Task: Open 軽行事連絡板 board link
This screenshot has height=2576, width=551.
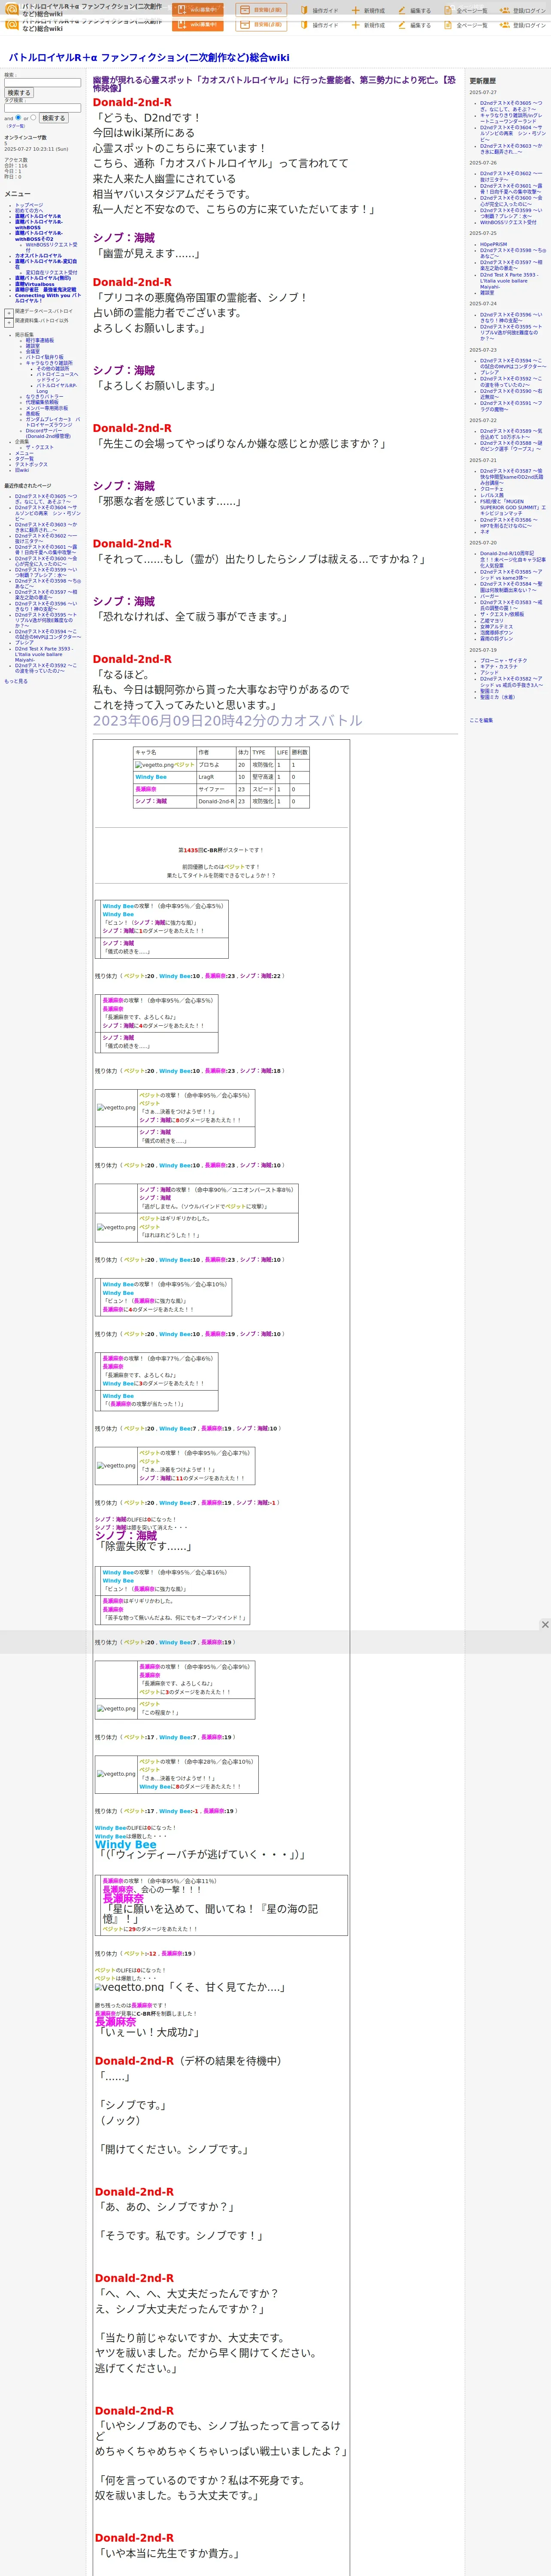Action: 40,340
